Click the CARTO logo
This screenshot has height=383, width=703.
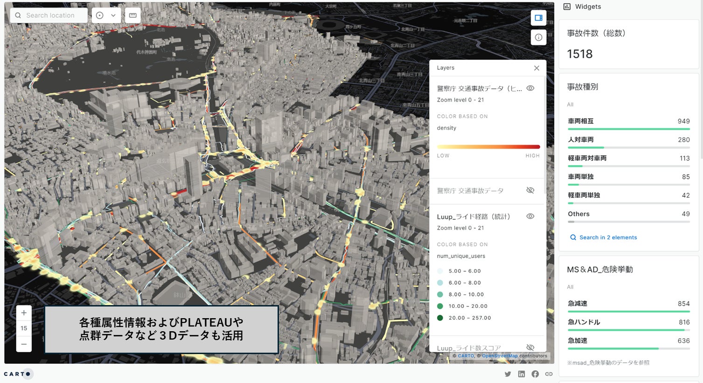[x=18, y=374]
